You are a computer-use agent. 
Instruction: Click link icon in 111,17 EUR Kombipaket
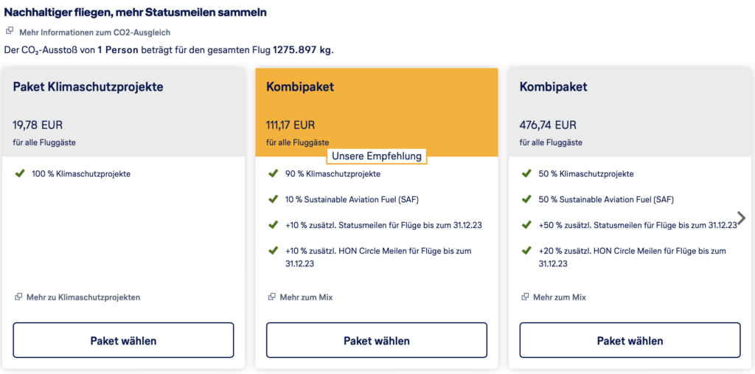pyautogui.click(x=272, y=297)
